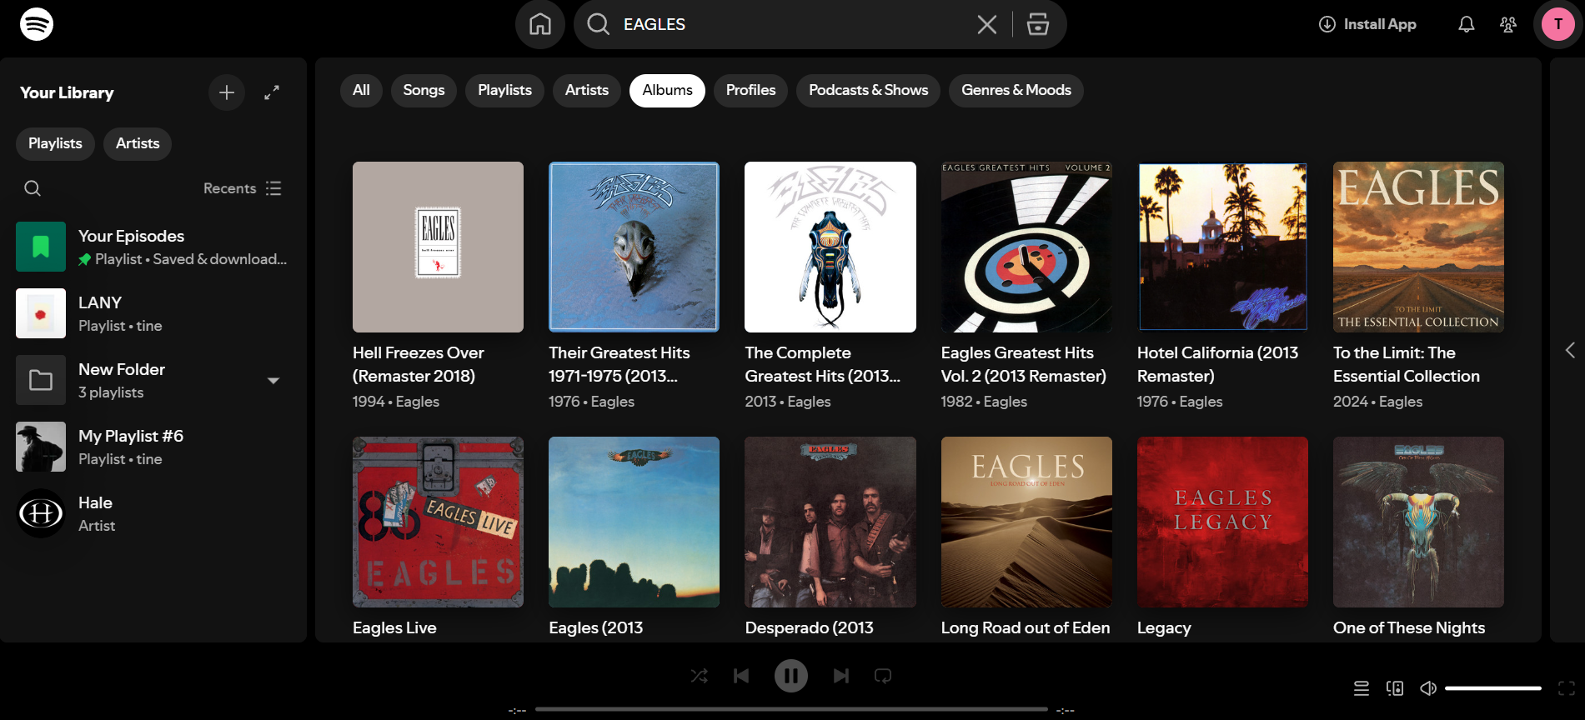Open Their Greatest Hits 1971-1975 cover
1585x720 pixels.
(634, 247)
